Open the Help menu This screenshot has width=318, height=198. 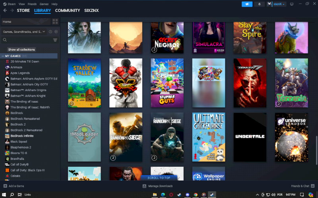pos(54,4)
